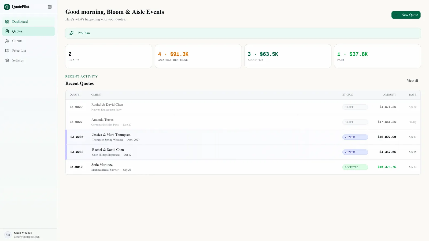Click the Pro Plan sparkle icon

pyautogui.click(x=72, y=33)
